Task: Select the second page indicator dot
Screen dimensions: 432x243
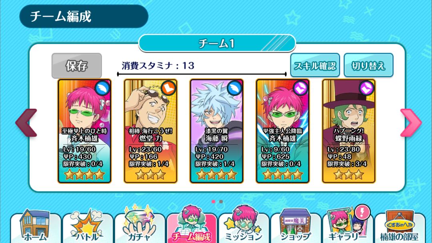Action: click(x=221, y=201)
